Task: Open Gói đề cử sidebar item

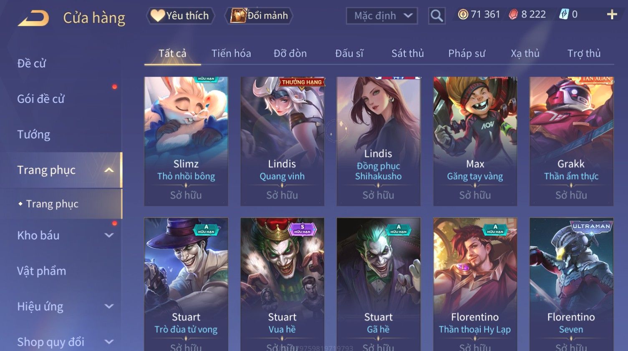Action: click(x=41, y=99)
